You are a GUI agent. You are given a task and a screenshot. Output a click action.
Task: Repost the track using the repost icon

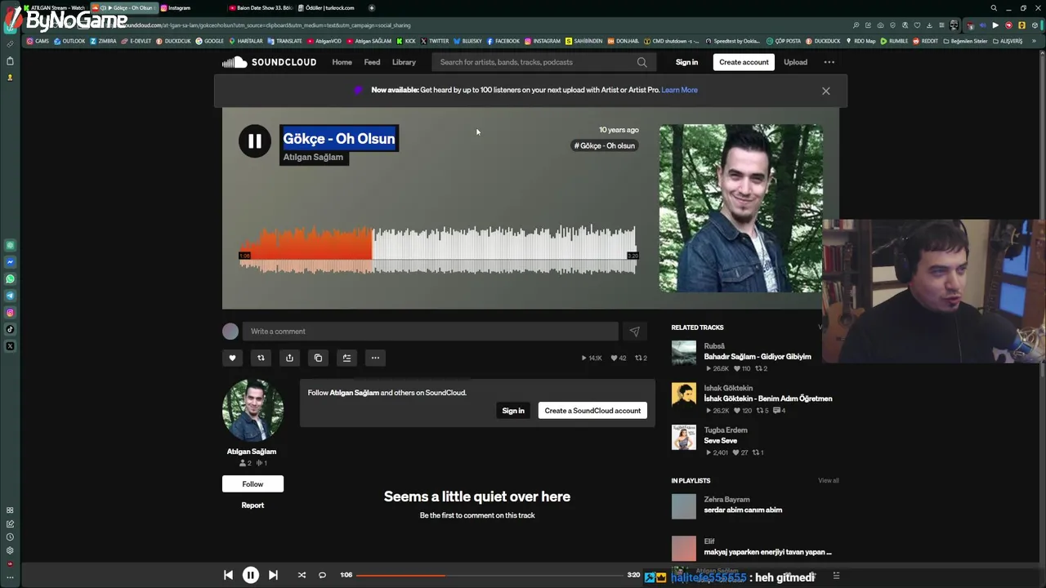click(x=261, y=358)
